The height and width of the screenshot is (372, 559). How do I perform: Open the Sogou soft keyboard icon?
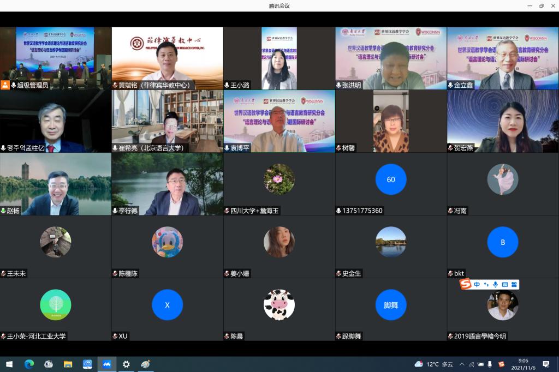click(x=504, y=284)
